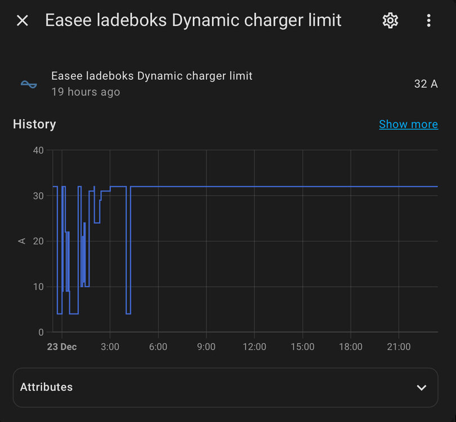Open the three-dot overflow menu
456x422 pixels.
(428, 21)
